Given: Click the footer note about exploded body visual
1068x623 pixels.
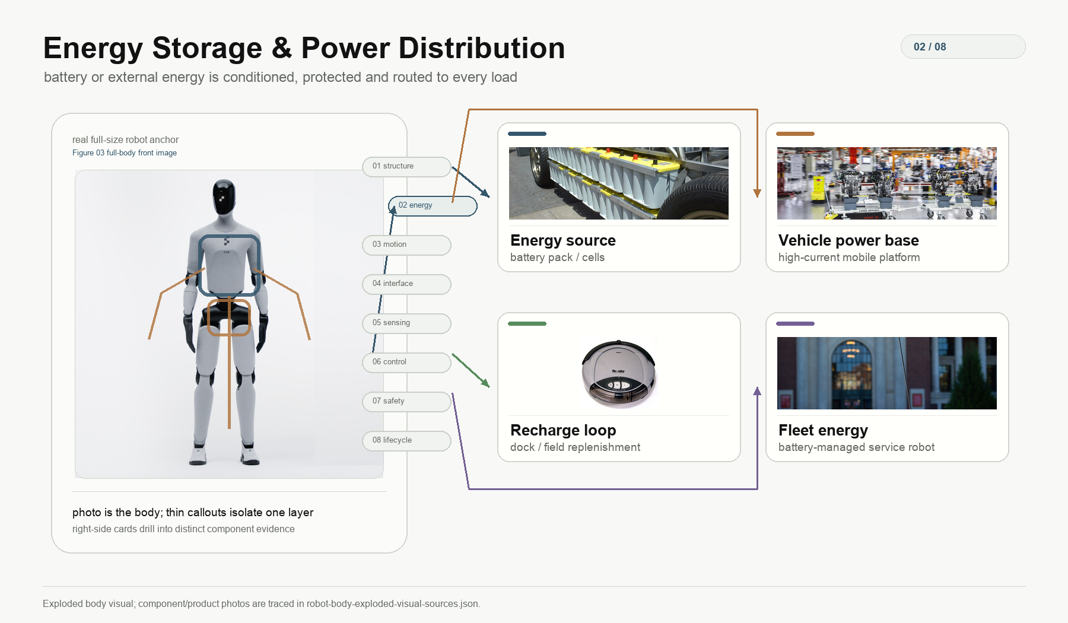Looking at the screenshot, I should click(262, 604).
